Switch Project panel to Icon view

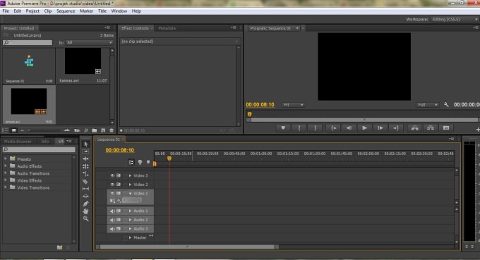pyautogui.click(x=14, y=130)
